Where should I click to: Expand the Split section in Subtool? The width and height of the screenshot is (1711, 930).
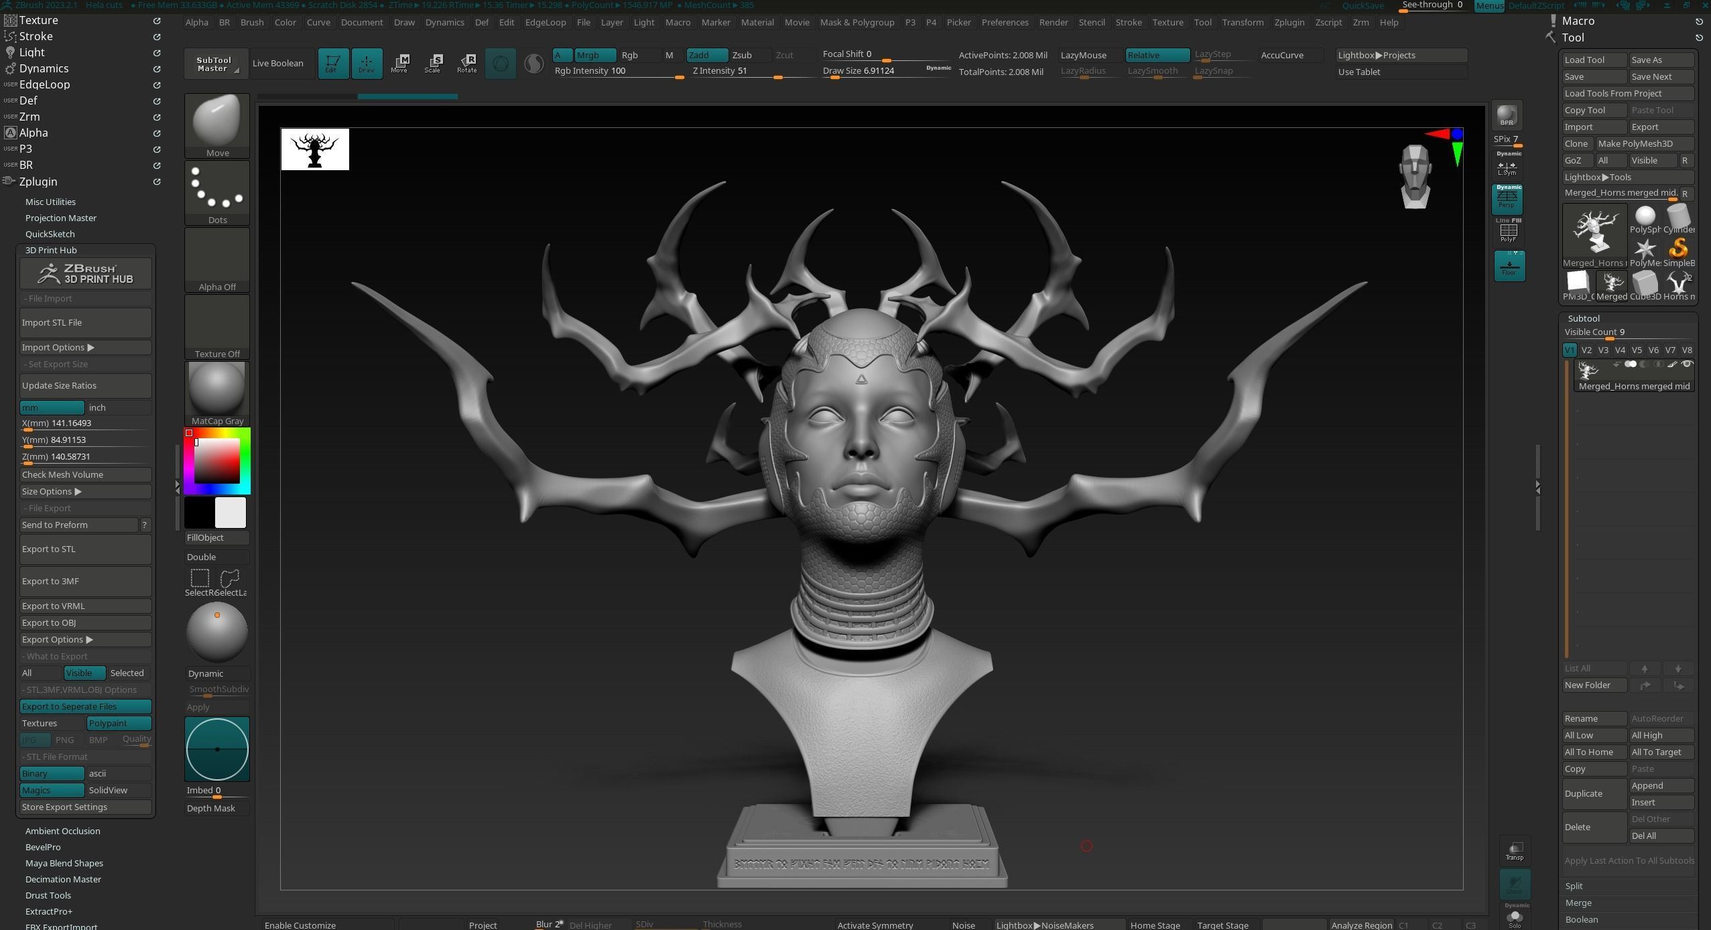[1574, 886]
